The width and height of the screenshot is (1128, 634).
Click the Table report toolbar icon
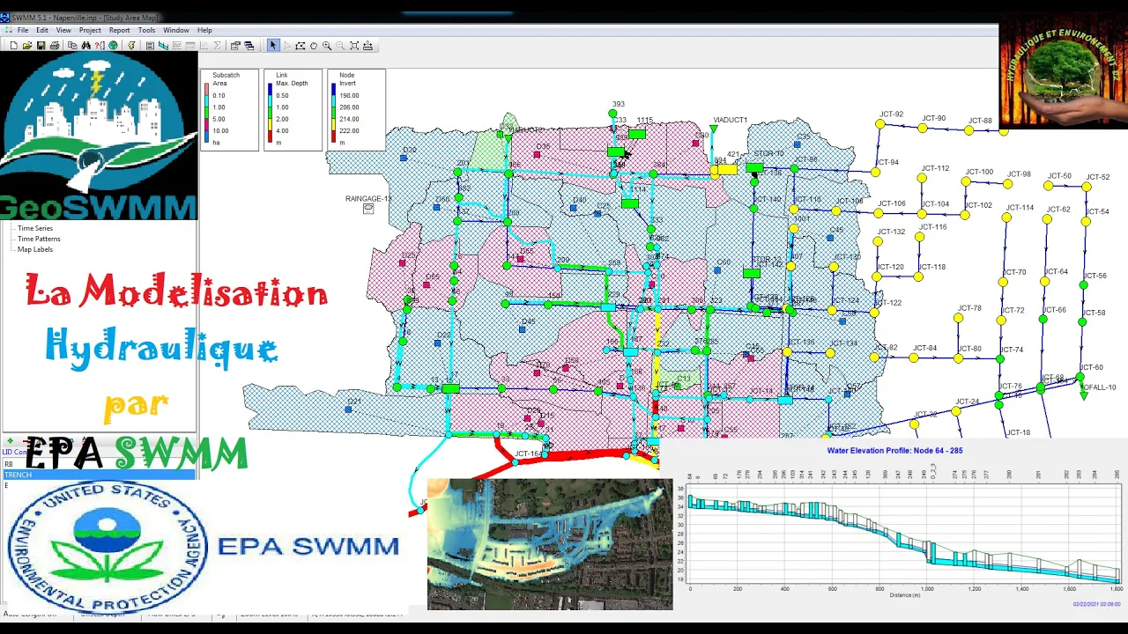click(190, 45)
